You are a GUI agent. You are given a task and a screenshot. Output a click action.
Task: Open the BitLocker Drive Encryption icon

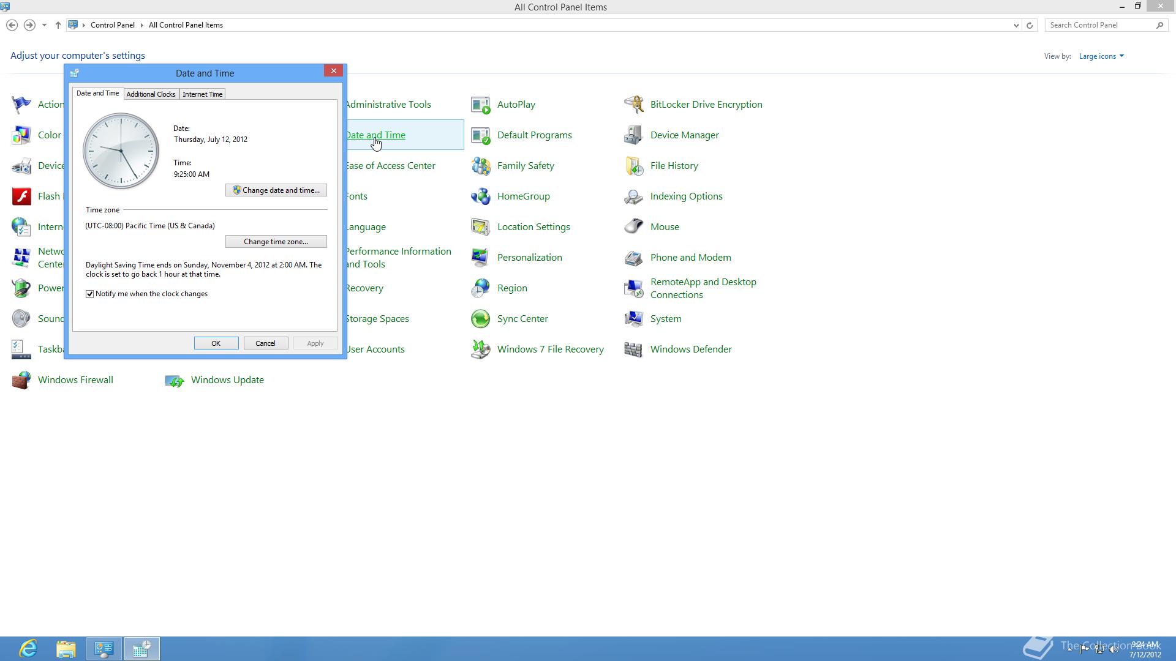click(x=634, y=105)
